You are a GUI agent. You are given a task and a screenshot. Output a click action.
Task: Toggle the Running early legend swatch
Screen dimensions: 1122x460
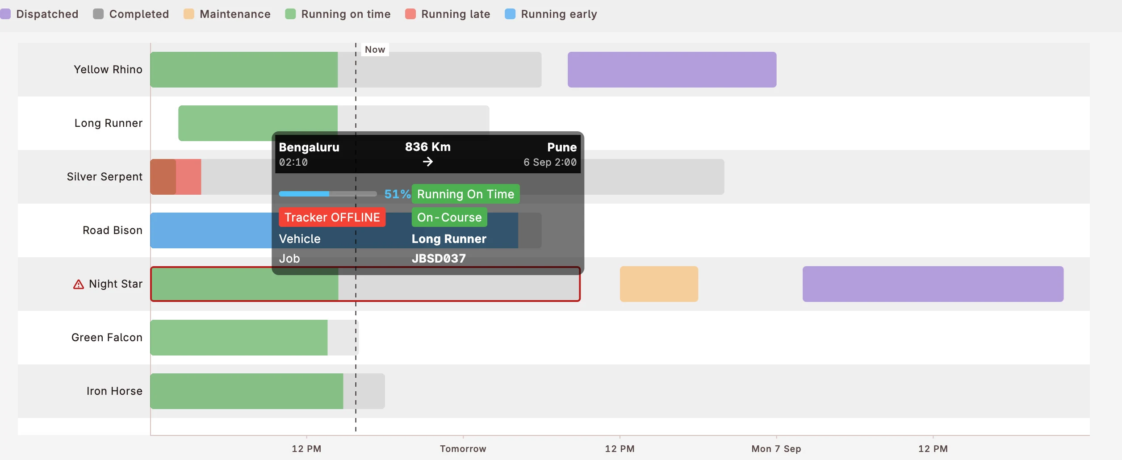click(510, 14)
